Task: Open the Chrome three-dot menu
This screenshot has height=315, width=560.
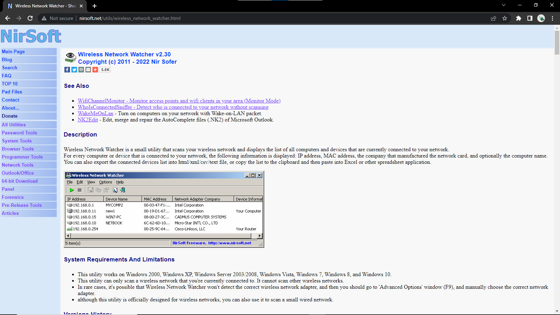Action: click(553, 18)
